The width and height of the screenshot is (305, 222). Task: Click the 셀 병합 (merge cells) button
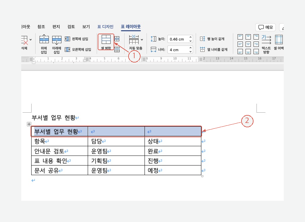tap(106, 42)
